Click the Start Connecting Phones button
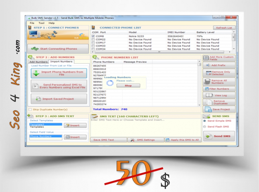The height and width of the screenshot is (192, 259). [58, 49]
